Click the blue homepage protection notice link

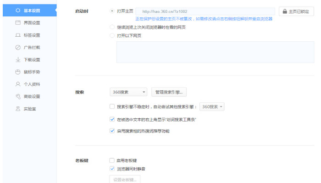pyautogui.click(x=204, y=19)
